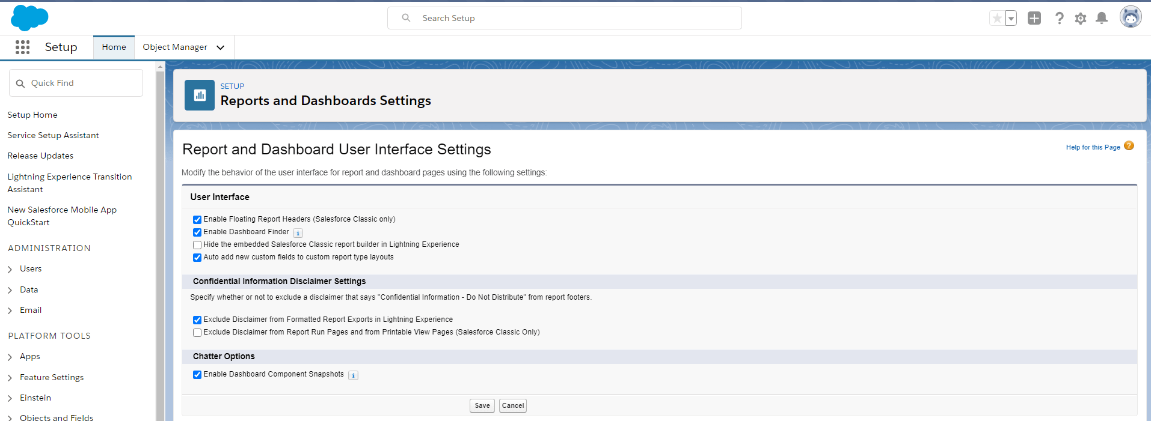The width and height of the screenshot is (1151, 421).
Task: Open Lightning Experience Transition Assistant
Action: (70, 183)
